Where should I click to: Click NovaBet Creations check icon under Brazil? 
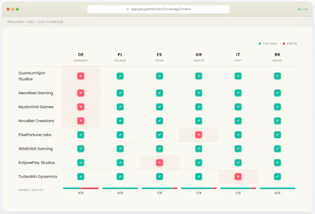pyautogui.click(x=277, y=121)
